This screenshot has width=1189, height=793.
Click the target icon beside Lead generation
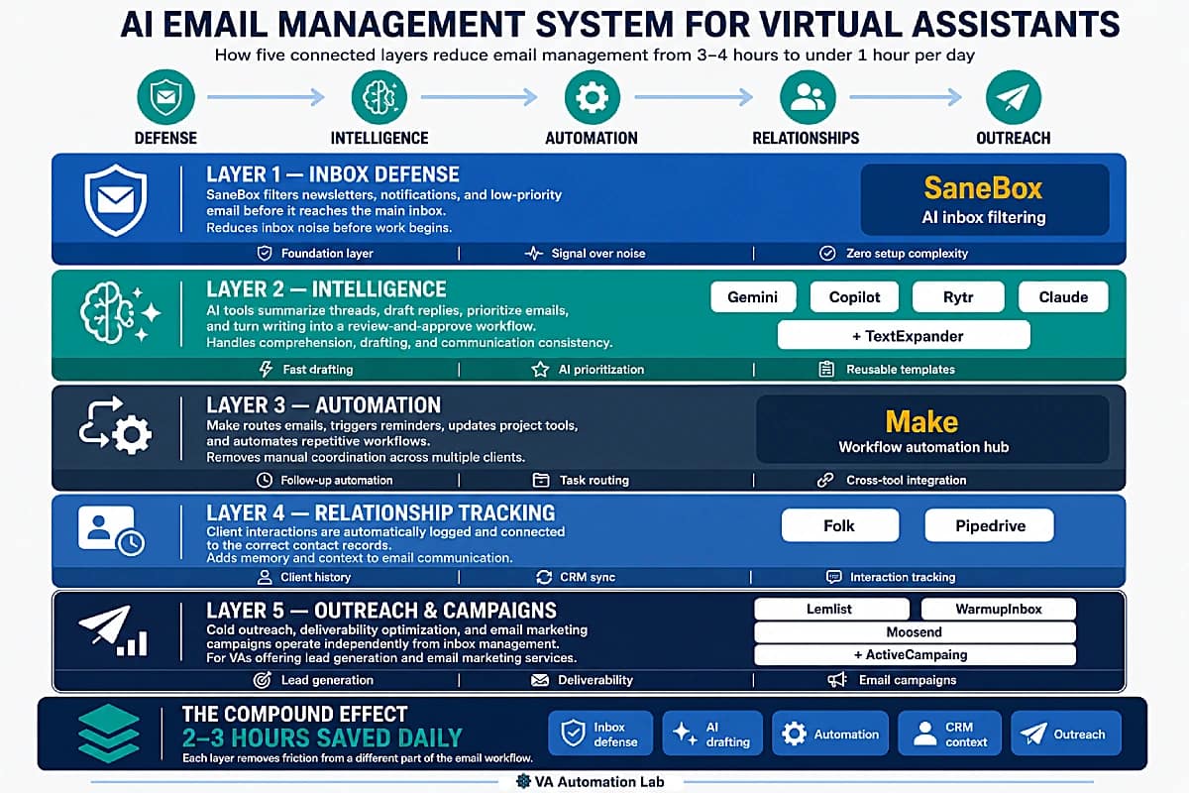pyautogui.click(x=263, y=680)
